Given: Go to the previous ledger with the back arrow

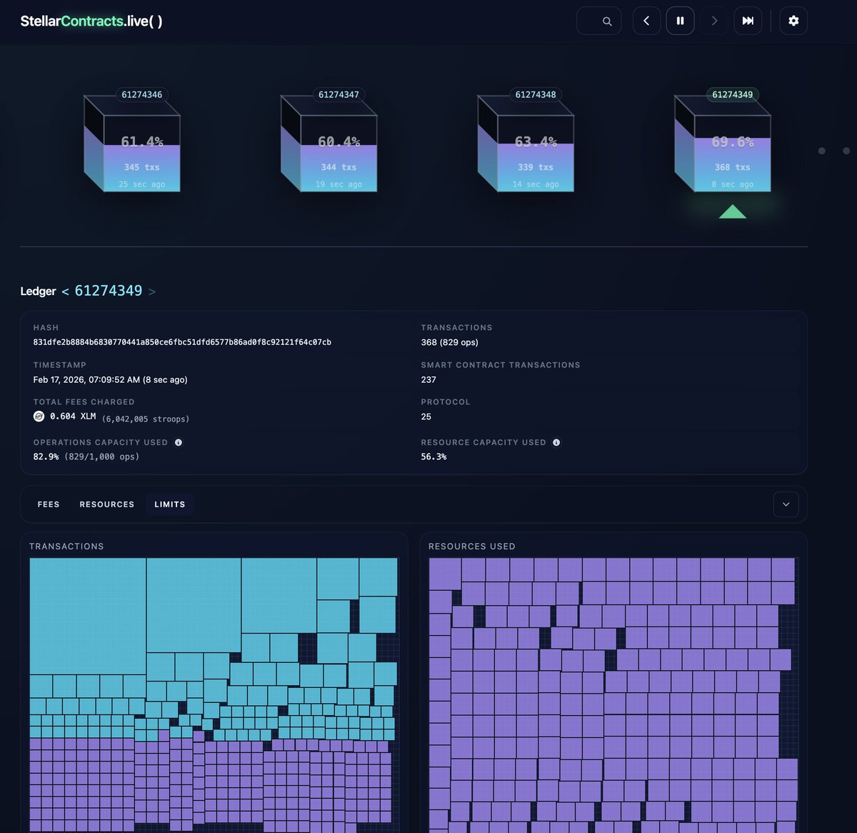Looking at the screenshot, I should point(646,21).
